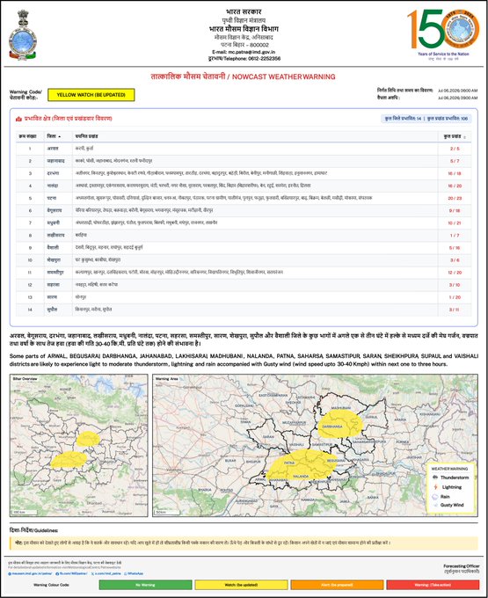Screen dimensions: 488x598
Task: Open the Facebook link icon in the footer
Action: (x=57, y=573)
